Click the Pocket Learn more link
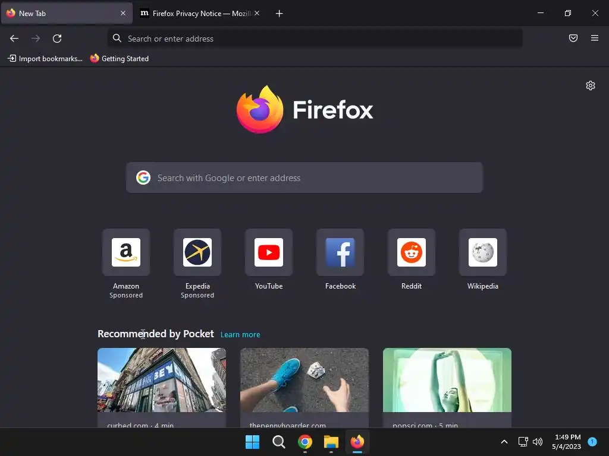The height and width of the screenshot is (456, 609). 240,335
